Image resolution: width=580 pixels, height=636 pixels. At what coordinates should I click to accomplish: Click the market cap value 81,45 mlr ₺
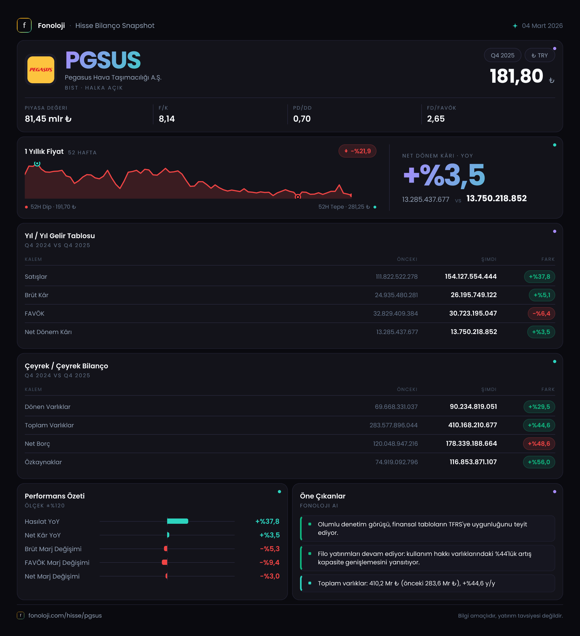click(48, 119)
